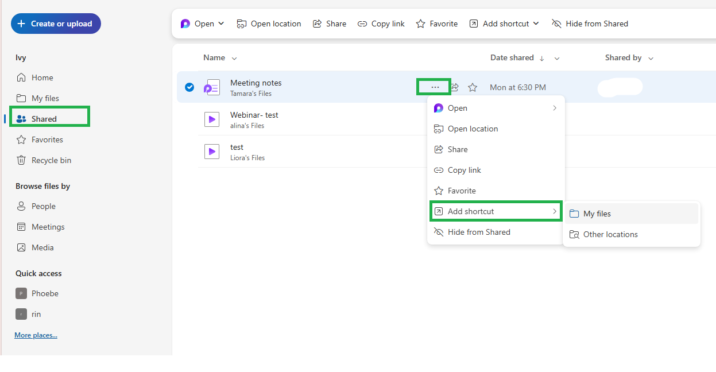Open the Recycle bin
The height and width of the screenshot is (372, 716).
(x=51, y=160)
